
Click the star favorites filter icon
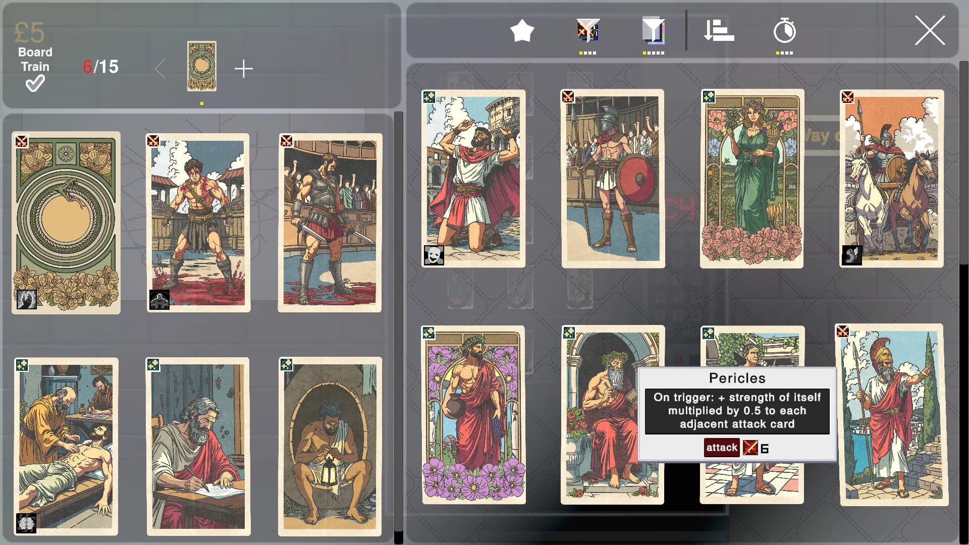pyautogui.click(x=522, y=31)
